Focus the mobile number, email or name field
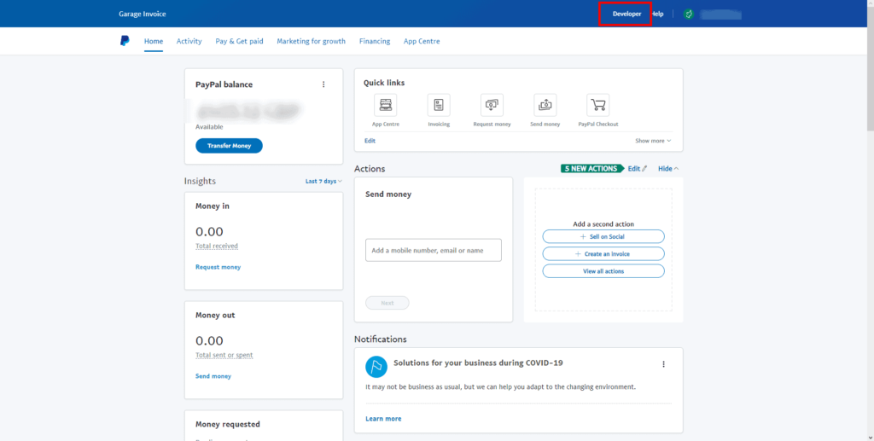874x441 pixels. point(433,251)
